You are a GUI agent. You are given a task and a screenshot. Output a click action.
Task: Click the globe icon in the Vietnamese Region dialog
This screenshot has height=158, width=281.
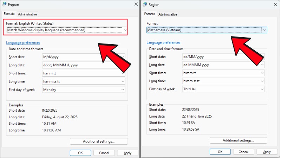point(145,4)
